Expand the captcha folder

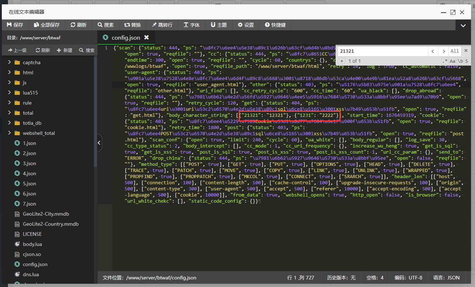click(9, 62)
